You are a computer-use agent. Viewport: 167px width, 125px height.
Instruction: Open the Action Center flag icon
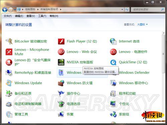(61, 93)
